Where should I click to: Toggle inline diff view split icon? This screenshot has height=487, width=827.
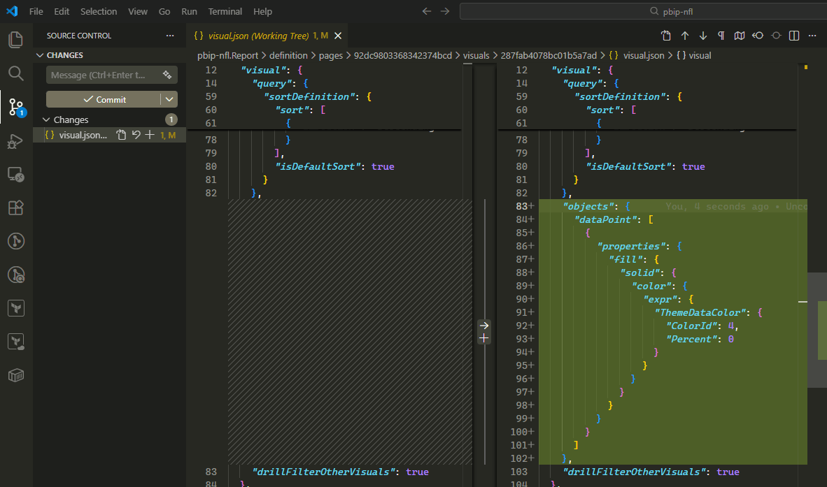click(794, 36)
